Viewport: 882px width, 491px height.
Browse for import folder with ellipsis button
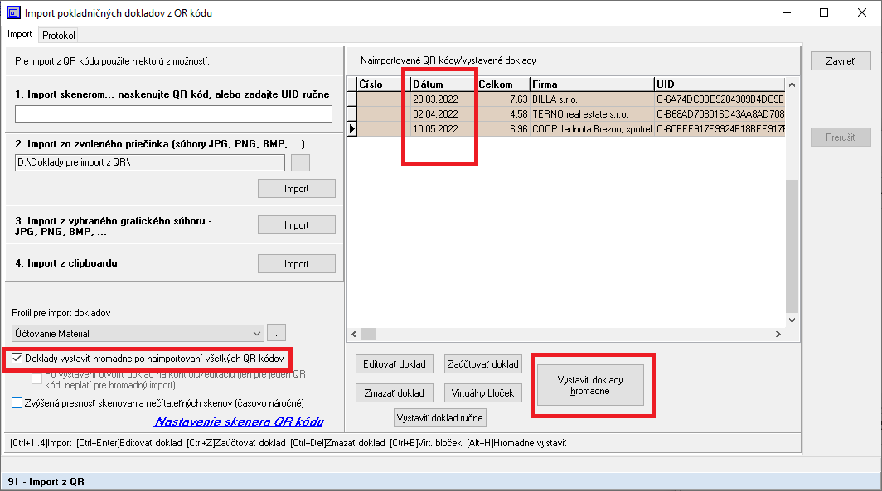coord(300,163)
